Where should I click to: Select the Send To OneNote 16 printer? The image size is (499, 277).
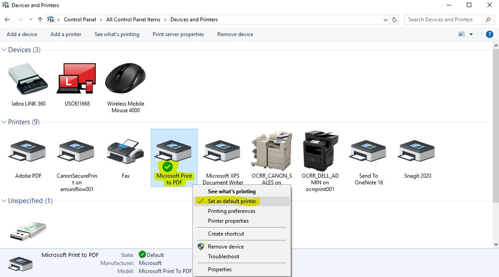click(x=369, y=151)
